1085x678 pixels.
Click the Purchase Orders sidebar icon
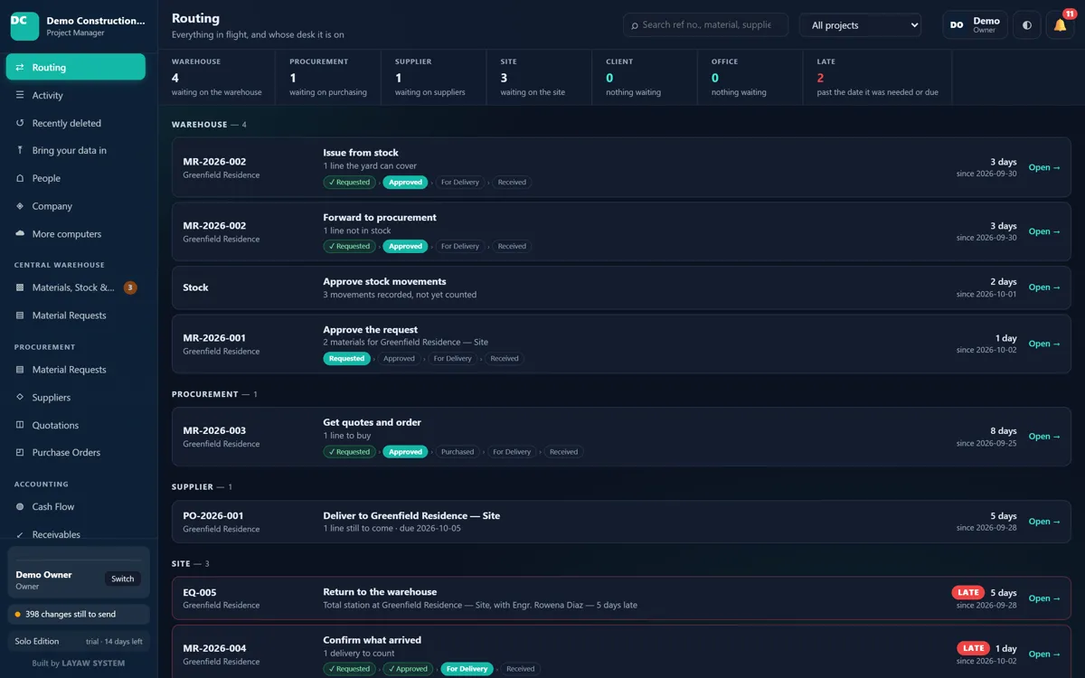pos(20,452)
